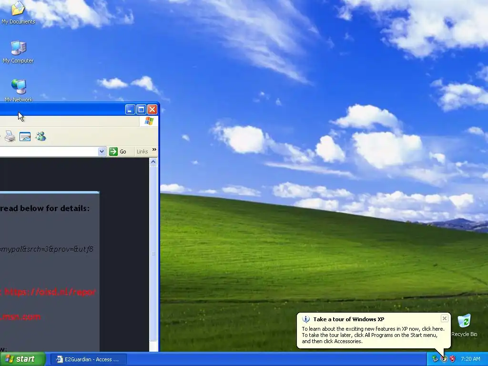Expand the address bar dropdown arrow
Image resolution: width=488 pixels, height=366 pixels.
tap(102, 152)
